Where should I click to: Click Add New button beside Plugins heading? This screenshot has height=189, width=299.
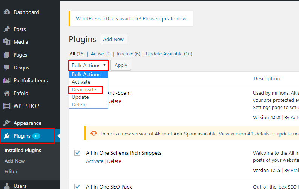[x=113, y=39]
